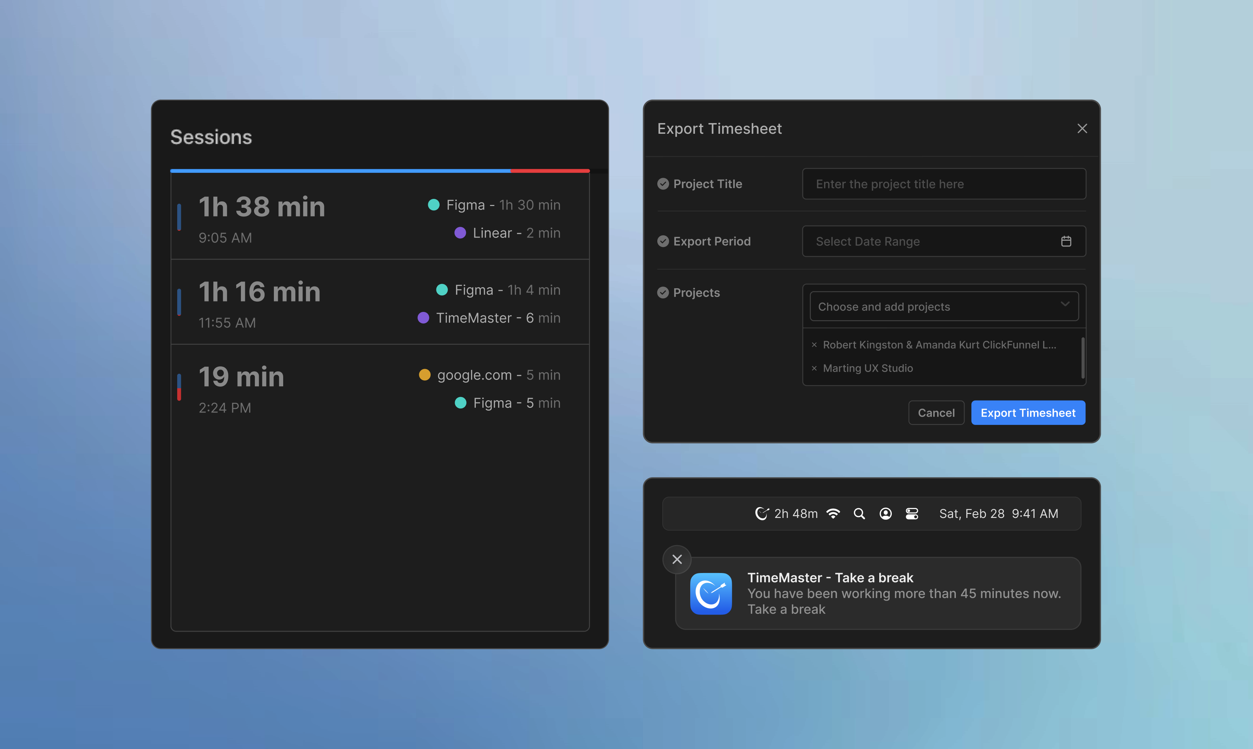Click the Marting UX Studio project name
Viewport: 1253px width, 749px height.
point(868,368)
